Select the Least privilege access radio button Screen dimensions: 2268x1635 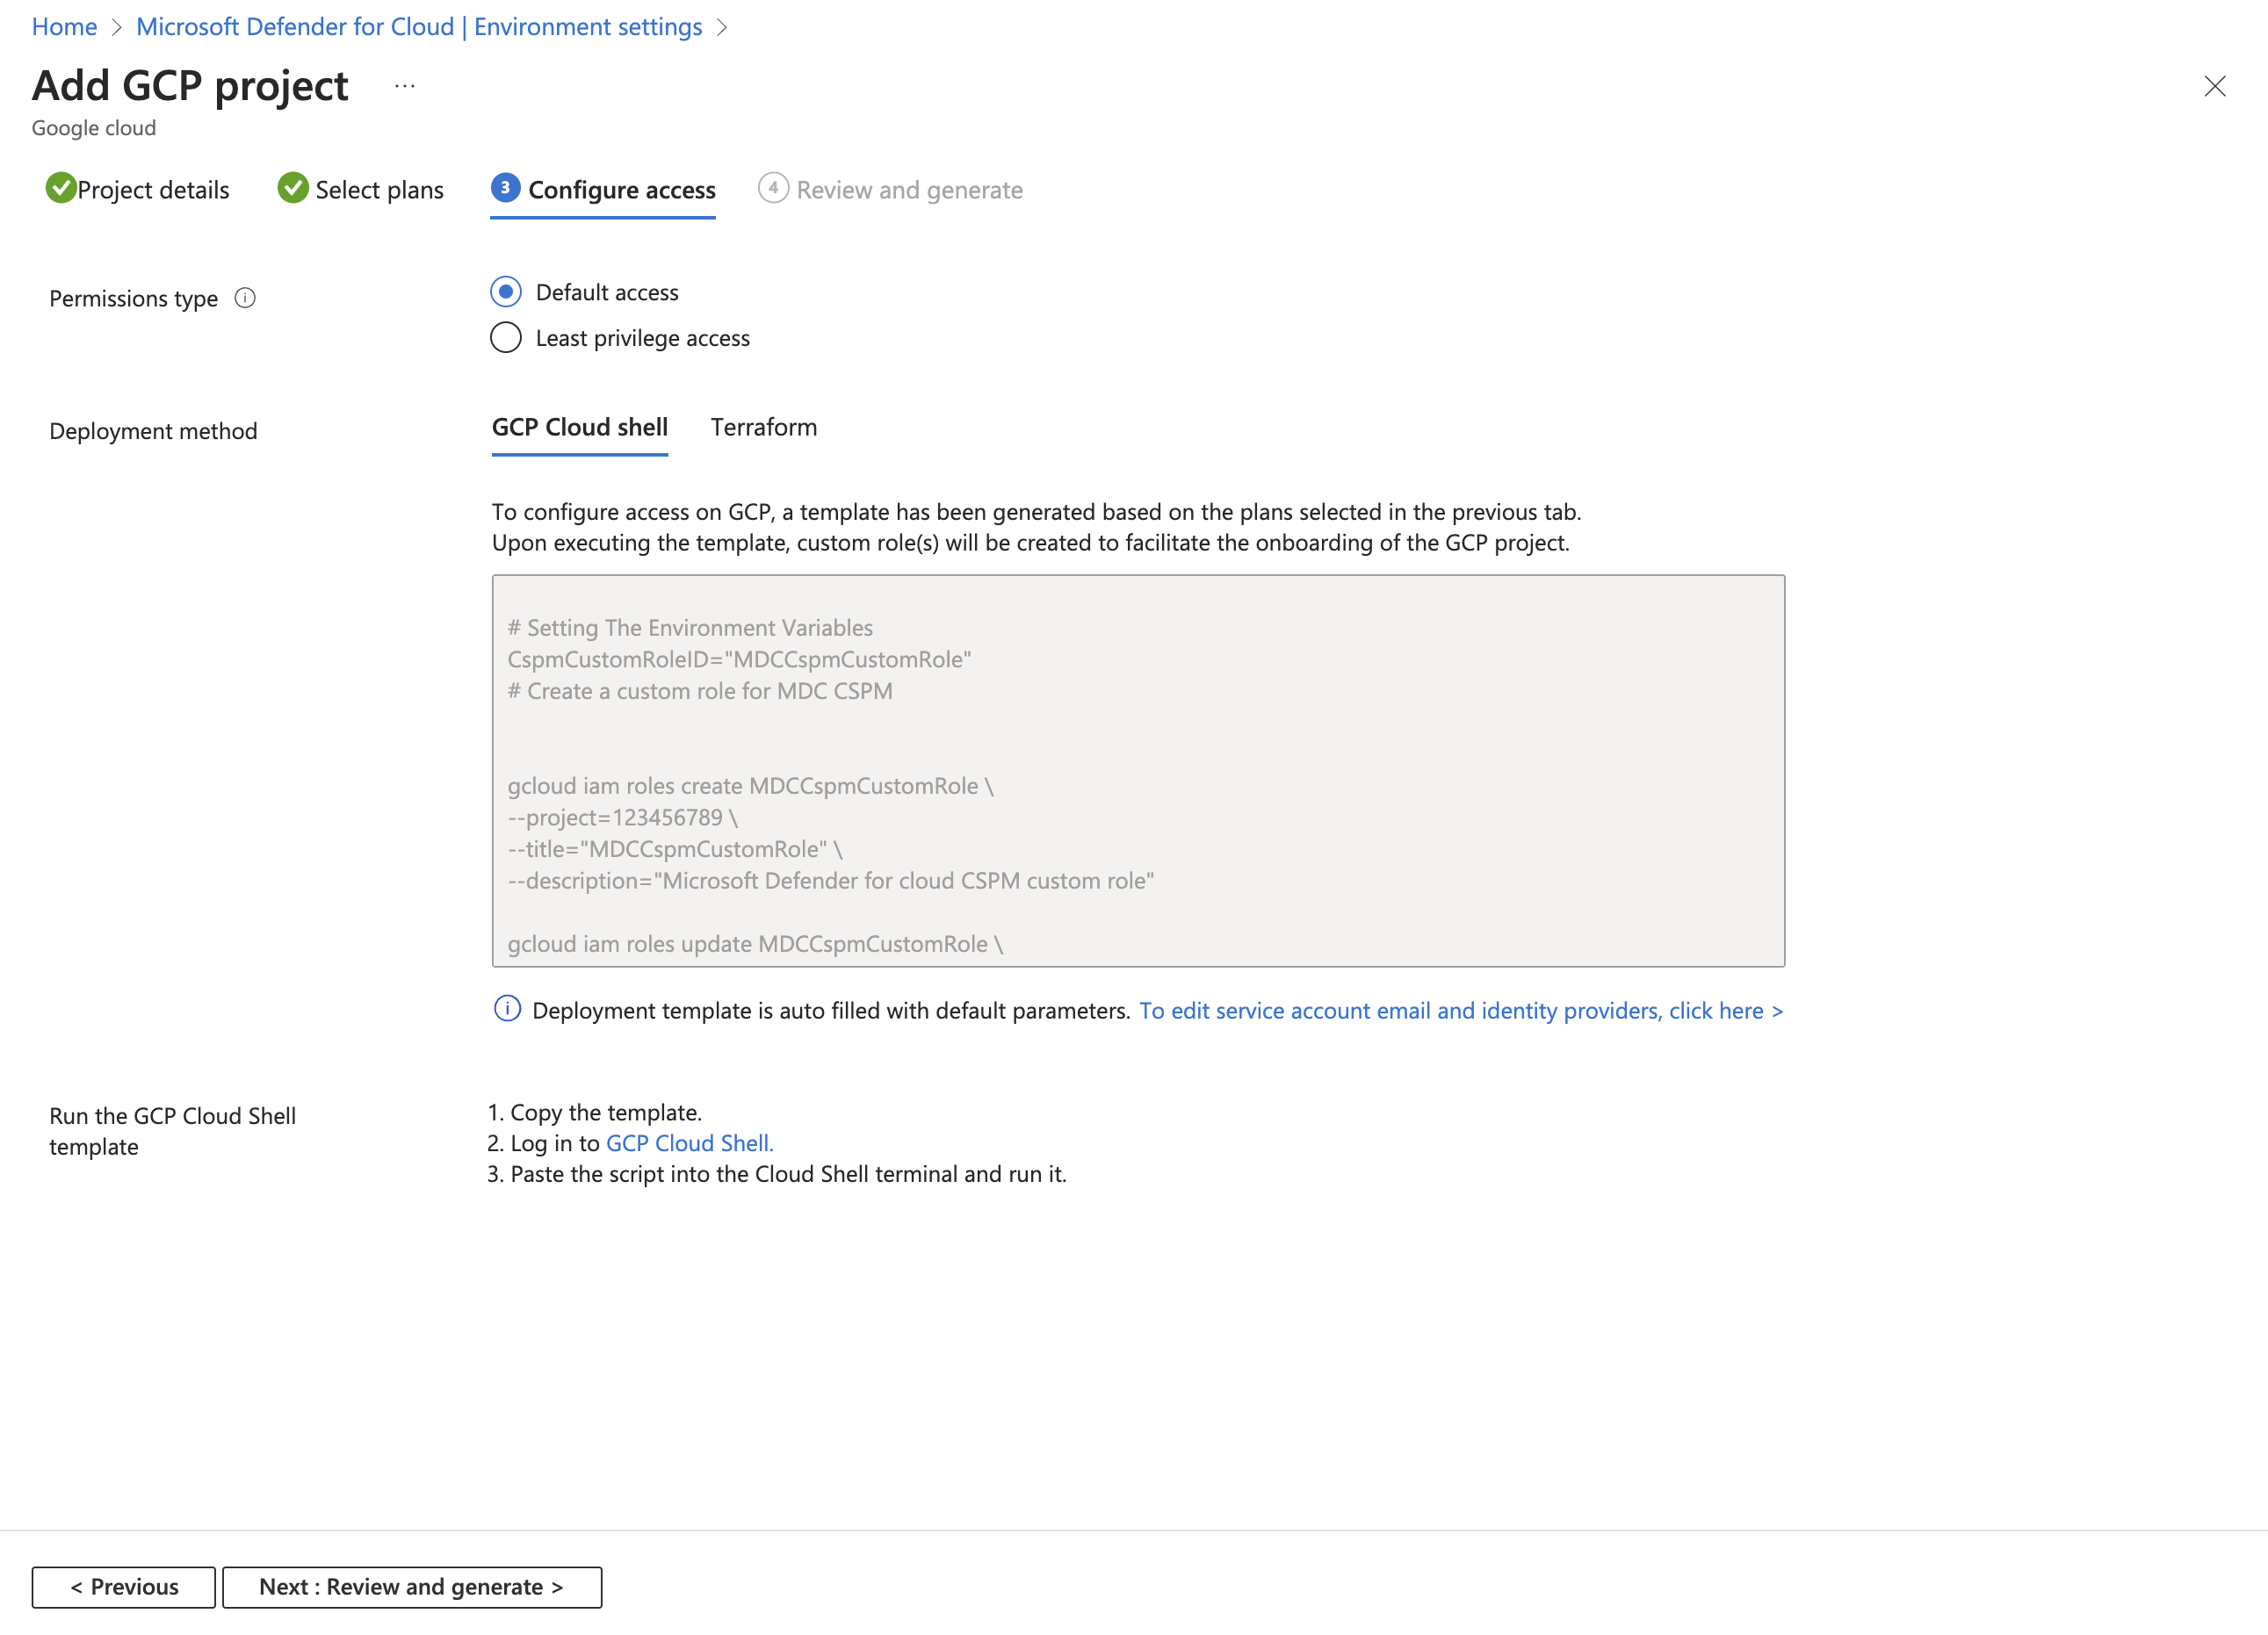coord(503,338)
